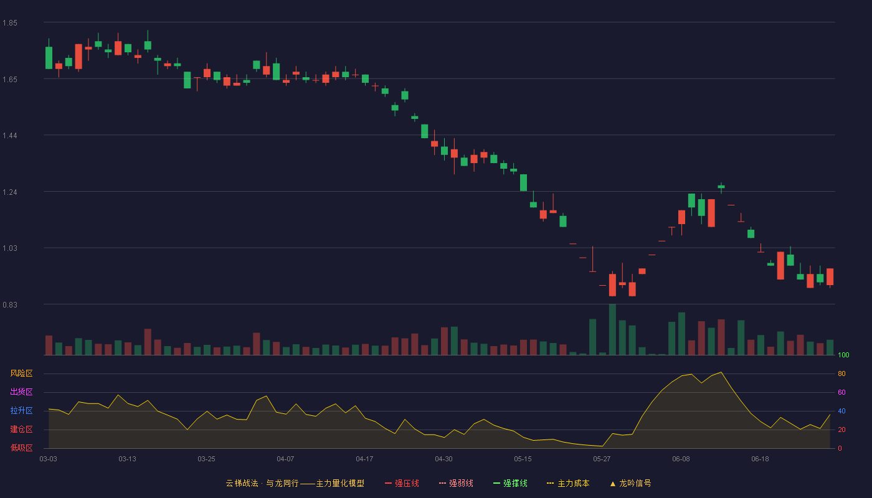
Task: Toggle the 强弱线 legend series
Action: (x=456, y=483)
